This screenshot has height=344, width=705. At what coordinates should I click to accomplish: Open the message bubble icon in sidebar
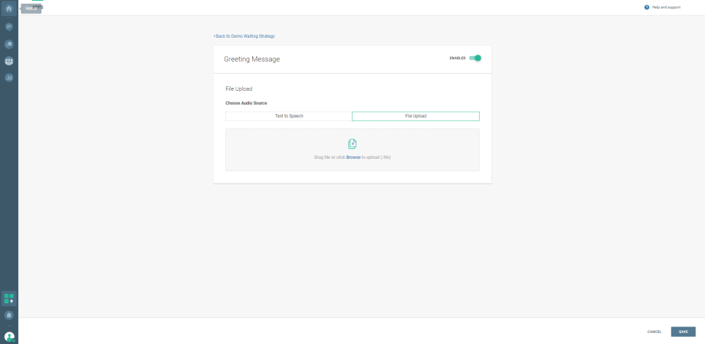[9, 26]
